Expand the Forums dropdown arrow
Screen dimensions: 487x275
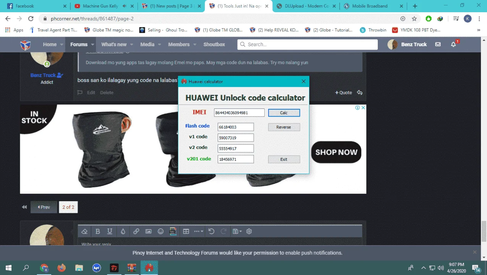[92, 45]
